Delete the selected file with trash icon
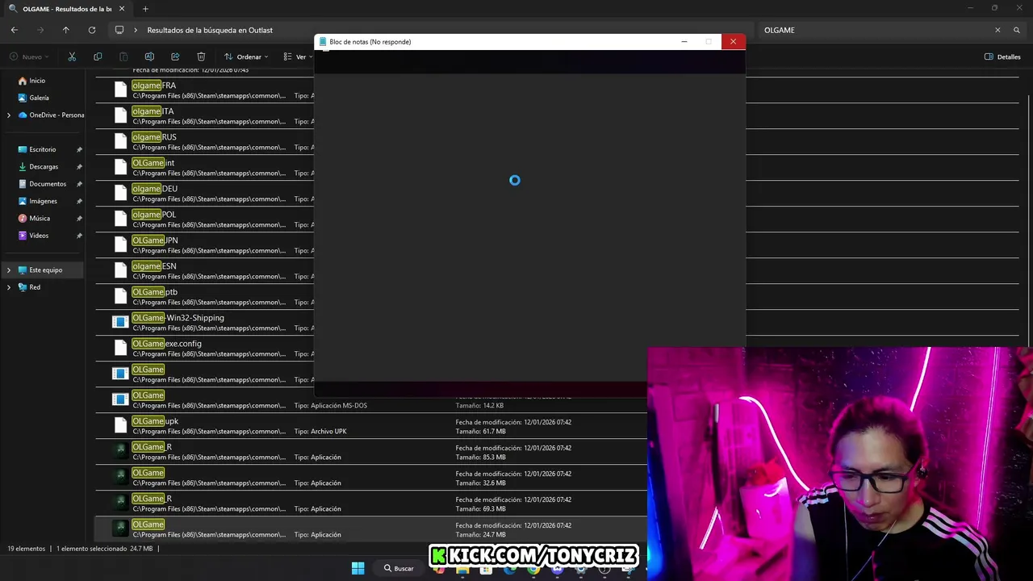 click(x=201, y=56)
